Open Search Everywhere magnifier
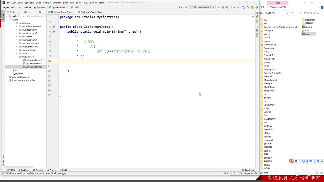 pyautogui.click(x=248, y=7)
